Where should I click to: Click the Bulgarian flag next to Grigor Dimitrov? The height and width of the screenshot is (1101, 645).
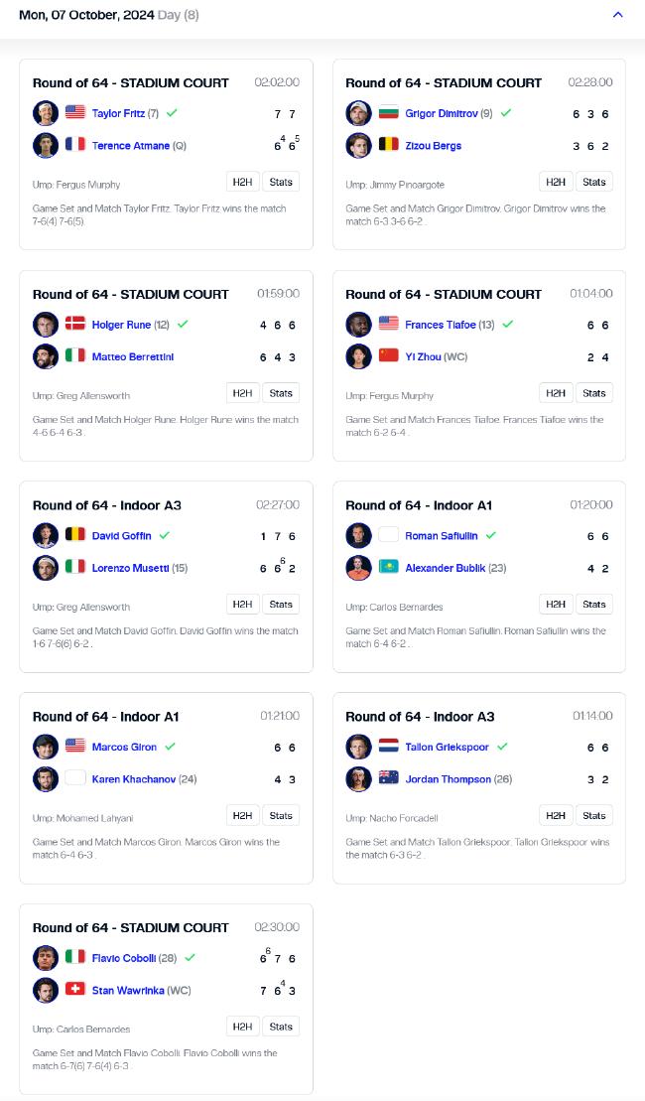389,112
